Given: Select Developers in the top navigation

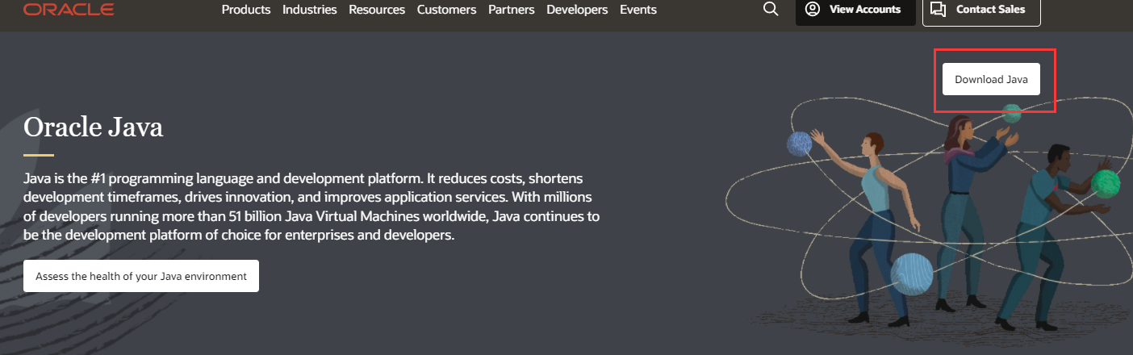Looking at the screenshot, I should (577, 10).
